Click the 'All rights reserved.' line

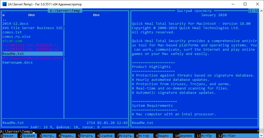click(x=153, y=32)
